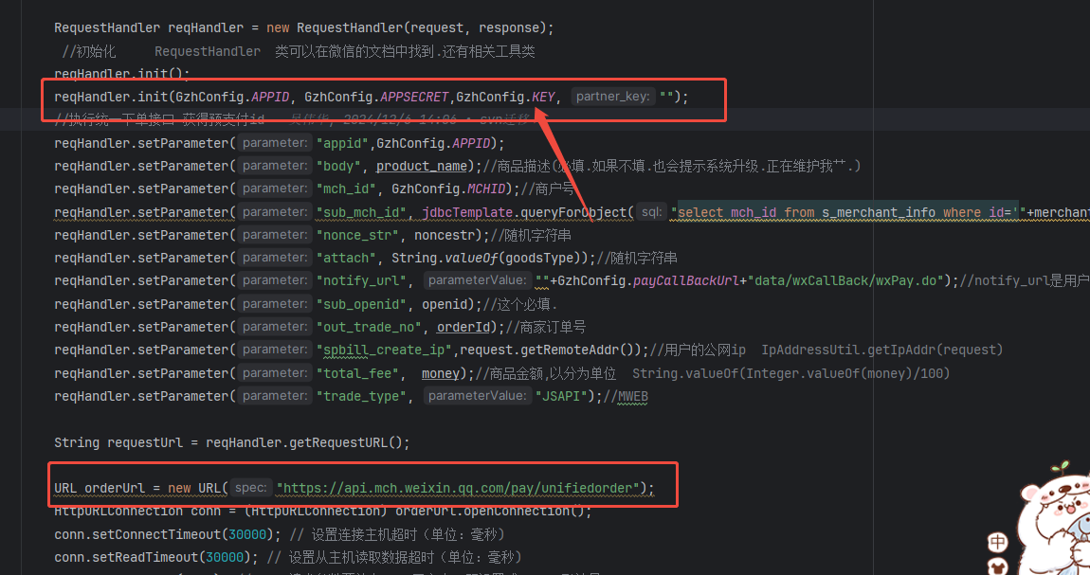
Task: Click the 设置连接主机超时 comment
Action: pos(397,534)
